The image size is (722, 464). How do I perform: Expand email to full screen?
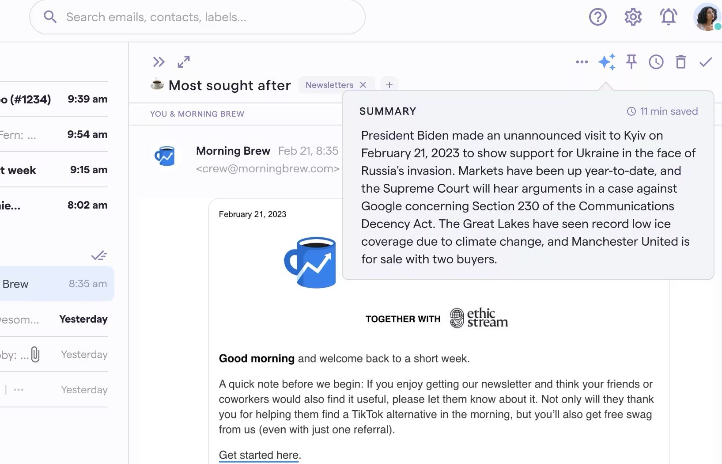(x=184, y=62)
